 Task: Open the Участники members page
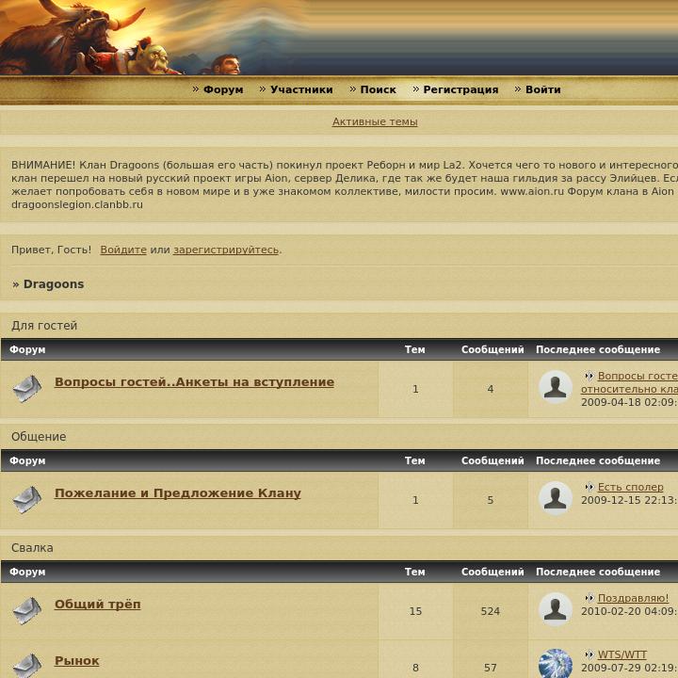301,89
